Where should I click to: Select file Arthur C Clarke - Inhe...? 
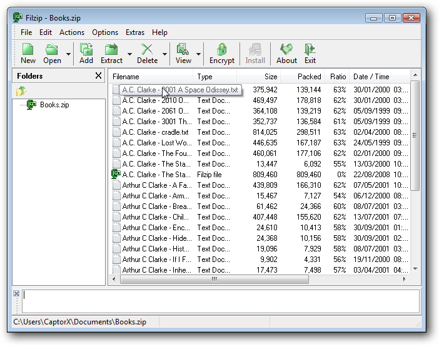pos(157,270)
